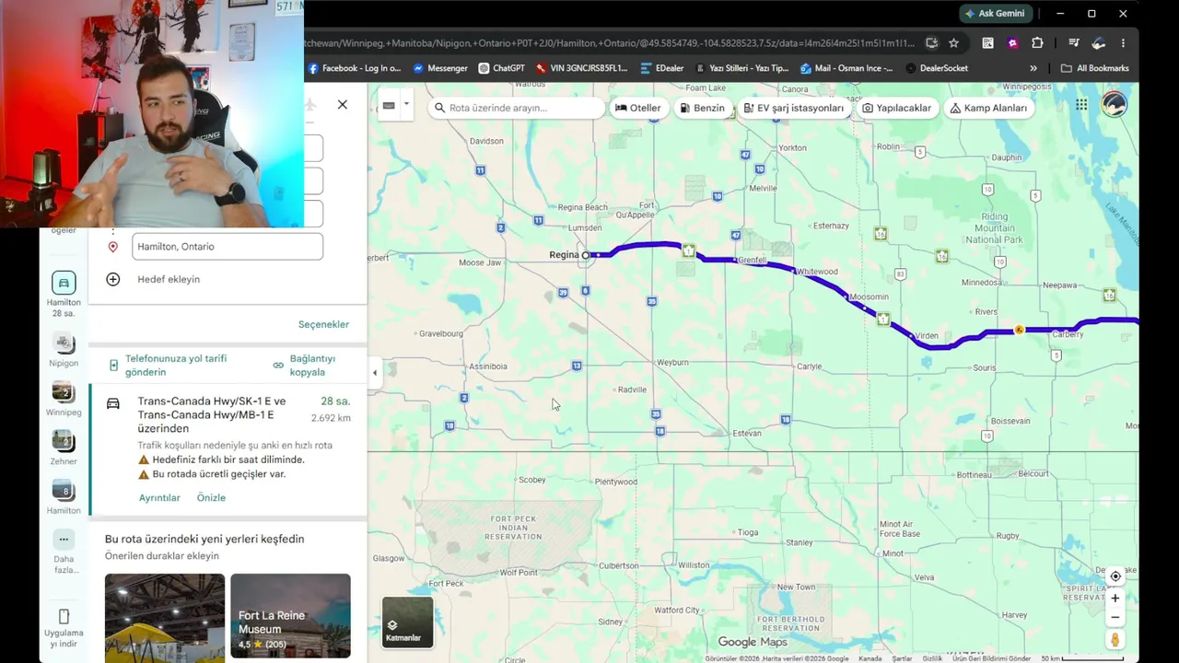Collapse the side panel with the arrow
Image resolution: width=1179 pixels, height=663 pixels.
(374, 373)
